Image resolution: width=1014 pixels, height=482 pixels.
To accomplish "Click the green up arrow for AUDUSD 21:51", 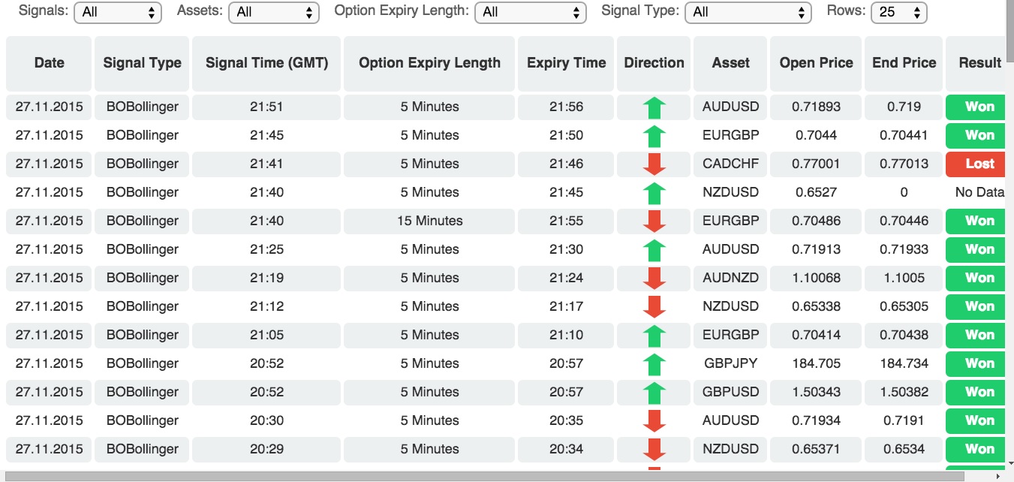I will 654,107.
